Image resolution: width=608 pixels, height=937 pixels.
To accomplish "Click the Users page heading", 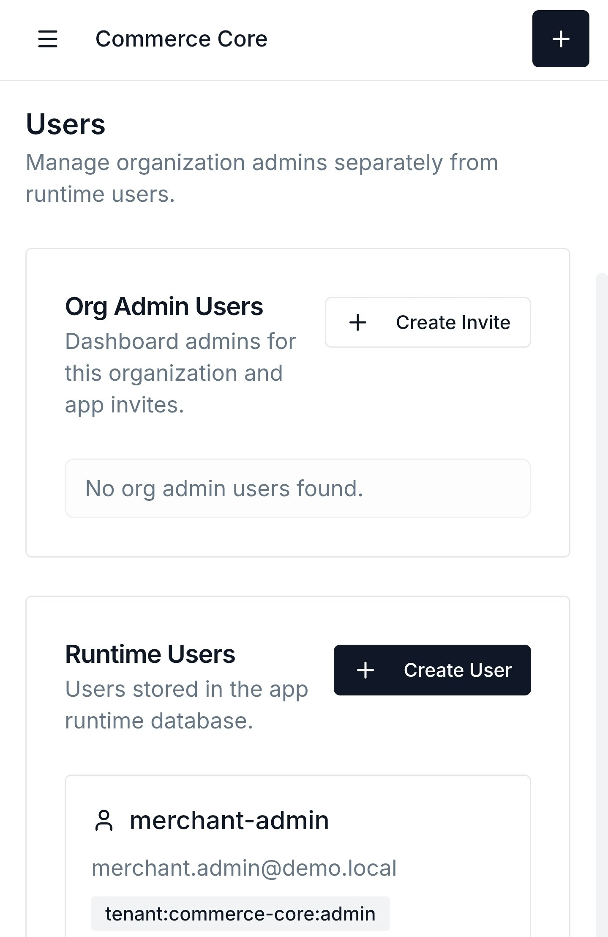I will click(65, 124).
